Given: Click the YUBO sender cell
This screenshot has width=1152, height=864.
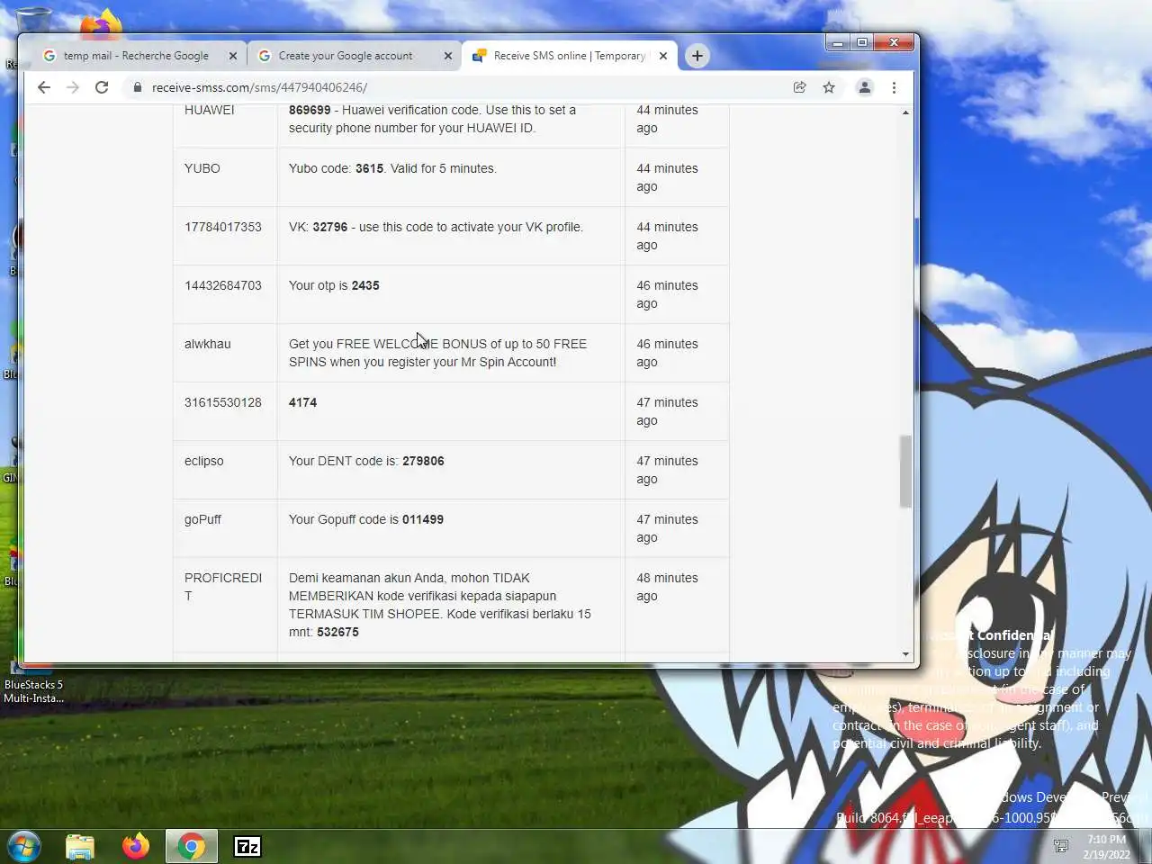Looking at the screenshot, I should pos(225,177).
